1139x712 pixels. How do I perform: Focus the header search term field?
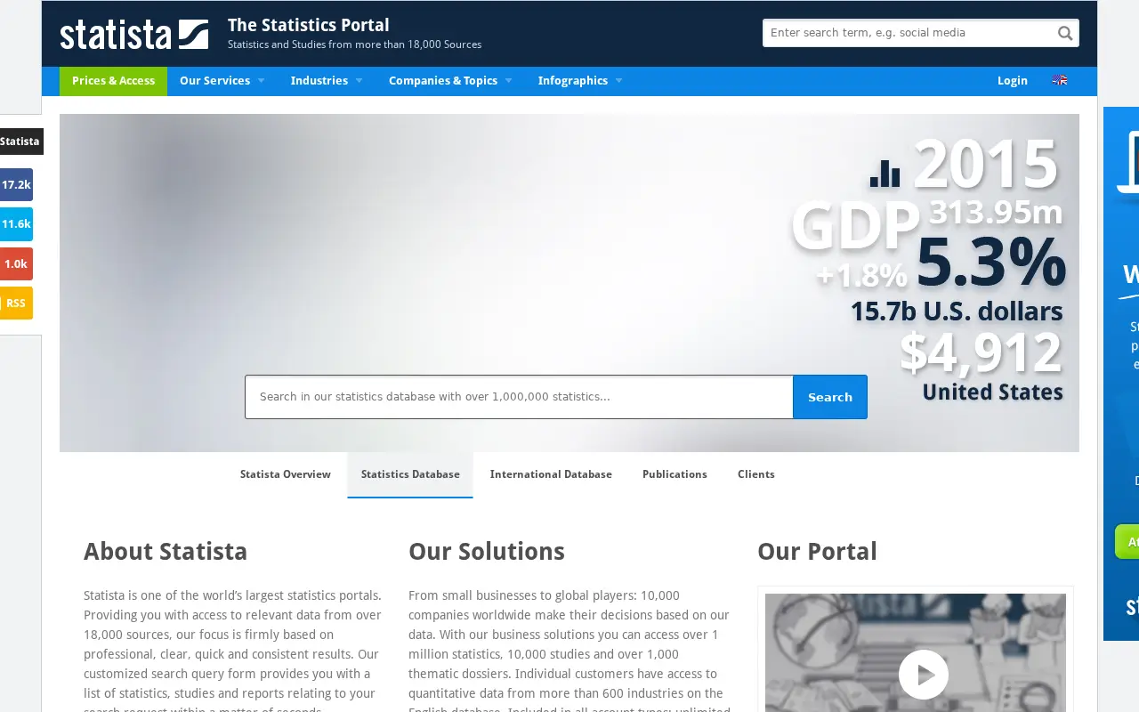click(x=909, y=33)
